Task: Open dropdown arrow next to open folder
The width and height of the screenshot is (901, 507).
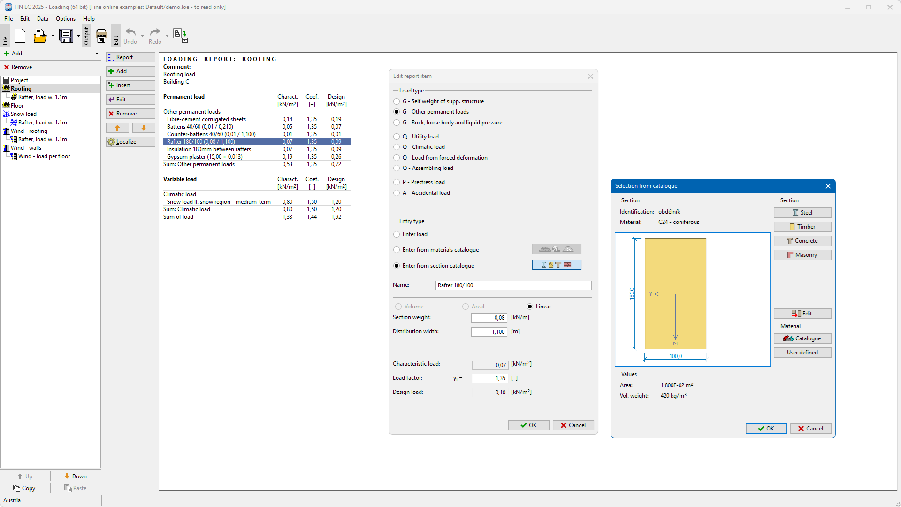Action: coord(53,36)
